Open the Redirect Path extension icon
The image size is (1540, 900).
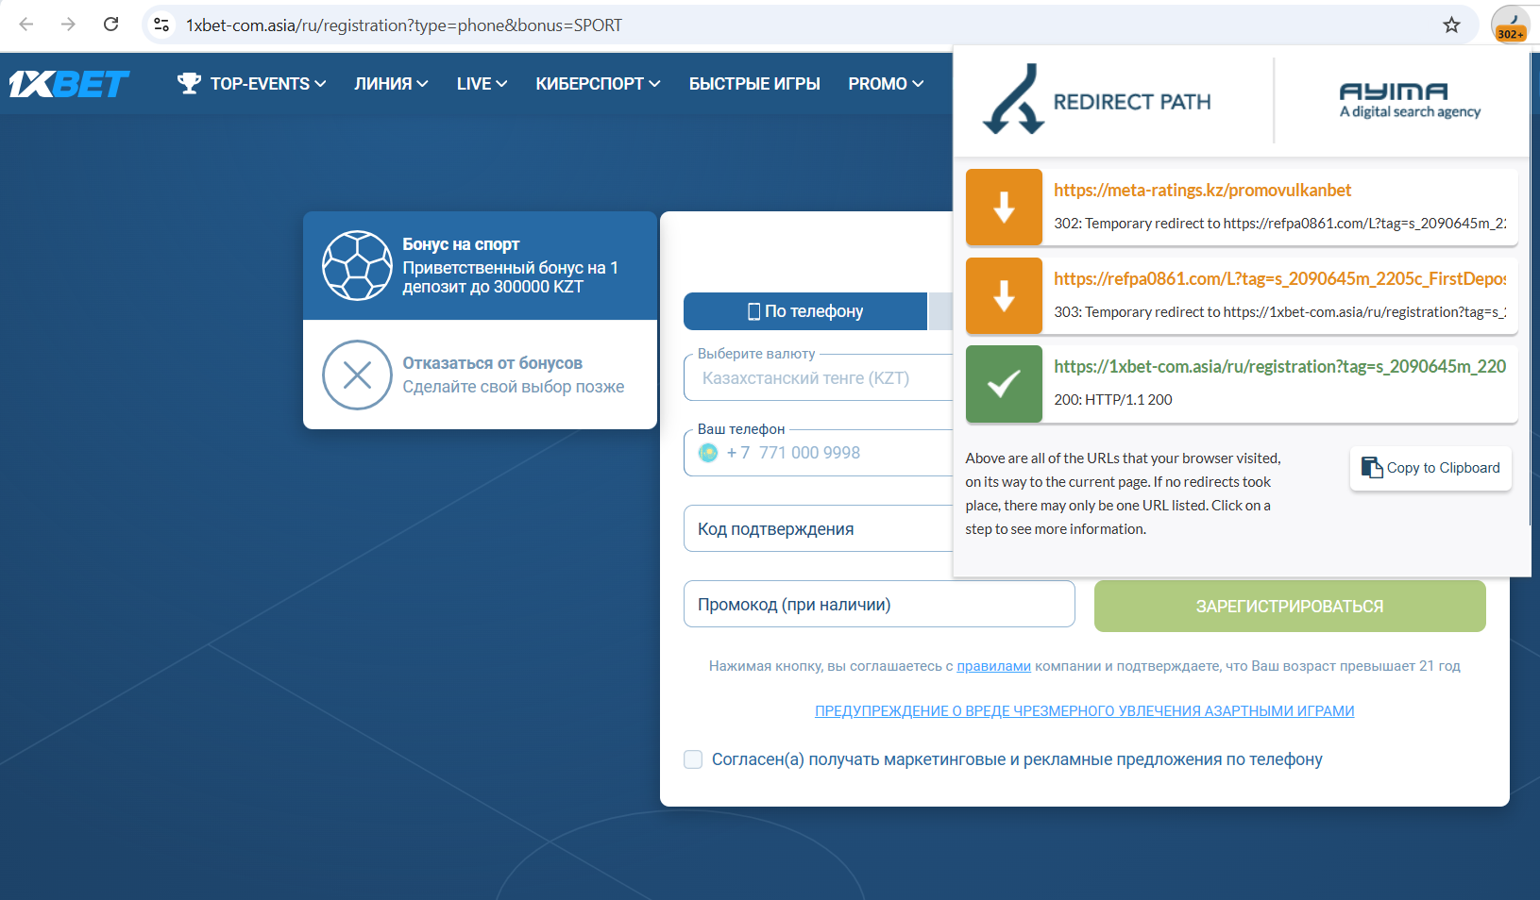tap(1511, 25)
